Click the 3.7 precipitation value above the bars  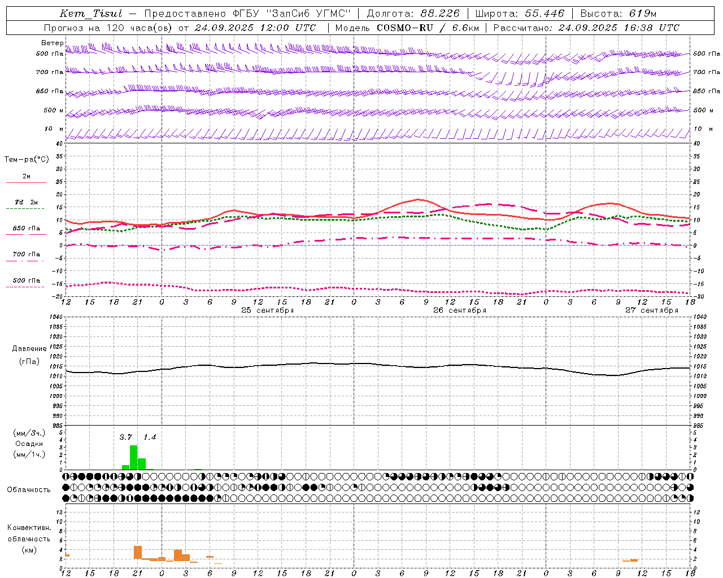click(126, 437)
